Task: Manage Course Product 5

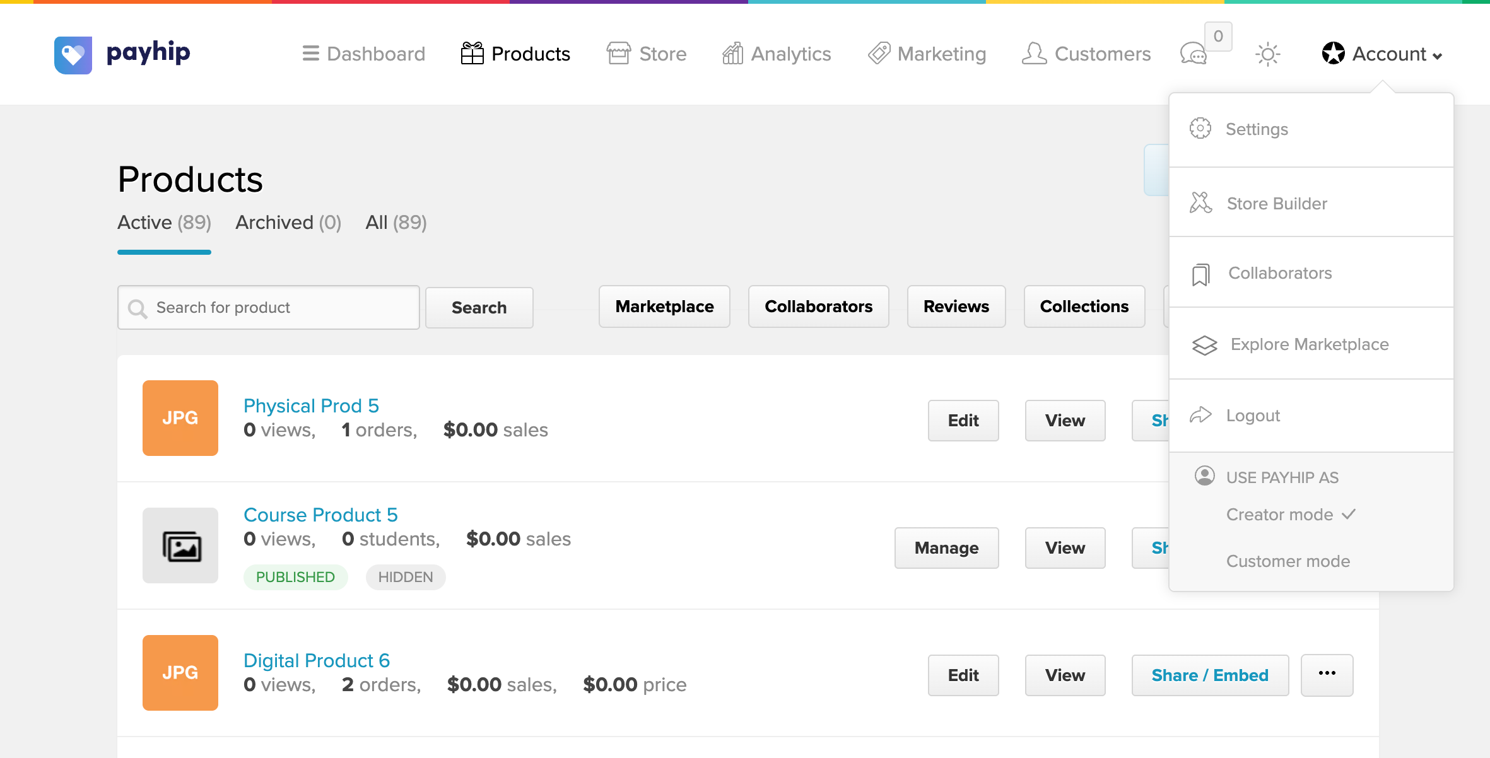Action: tap(947, 548)
